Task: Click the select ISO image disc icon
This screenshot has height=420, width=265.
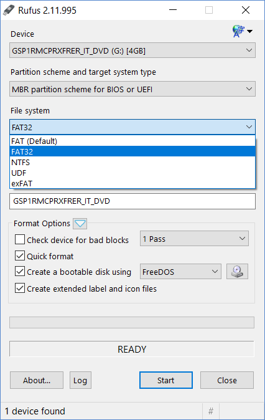Action: 237,272
